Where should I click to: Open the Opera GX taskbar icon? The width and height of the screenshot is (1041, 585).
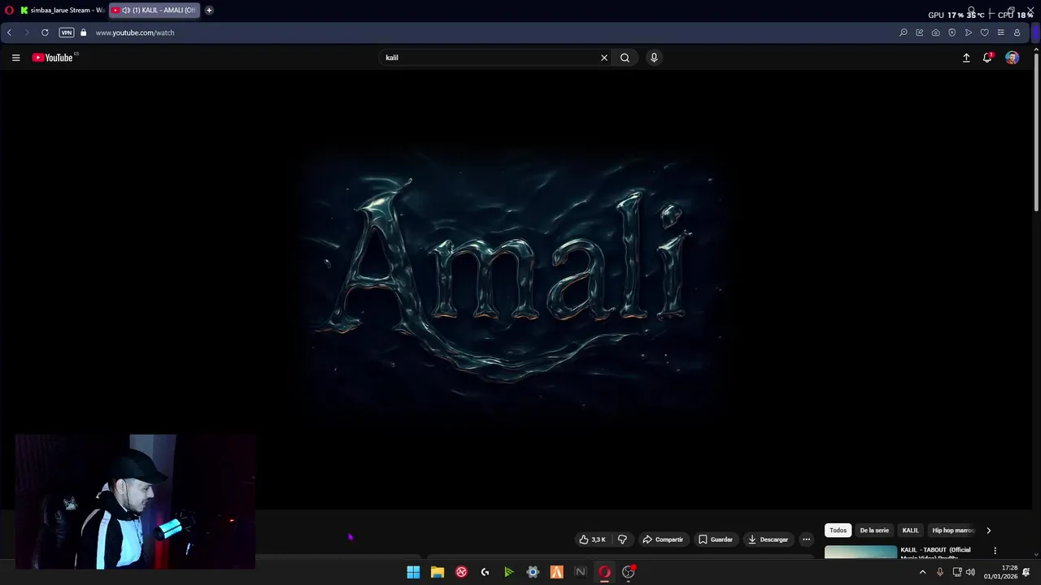coord(604,572)
